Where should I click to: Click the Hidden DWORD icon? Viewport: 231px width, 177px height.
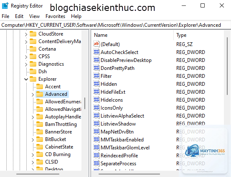(96, 84)
